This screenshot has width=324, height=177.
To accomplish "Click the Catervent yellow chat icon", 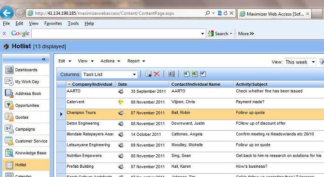I will pos(121,102).
